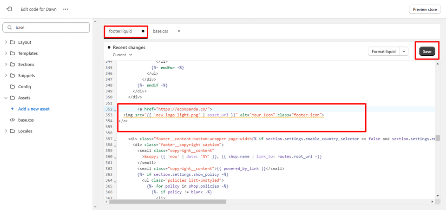Click the Edit code for Dawn title
This screenshot has height=210, width=446.
[x=39, y=9]
